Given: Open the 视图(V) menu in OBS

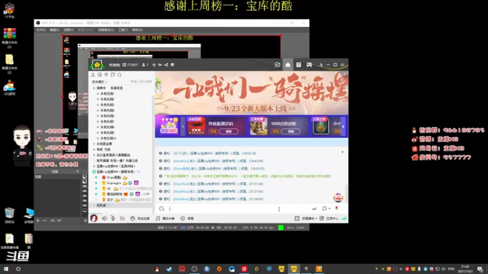Looking at the screenshot, I should coord(69,30).
